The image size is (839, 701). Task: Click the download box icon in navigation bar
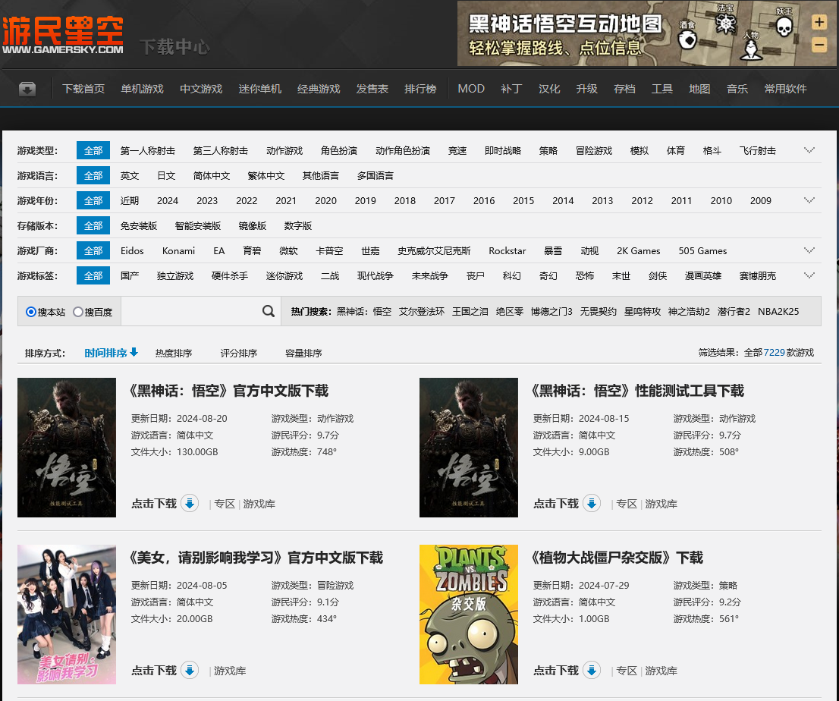[x=27, y=89]
